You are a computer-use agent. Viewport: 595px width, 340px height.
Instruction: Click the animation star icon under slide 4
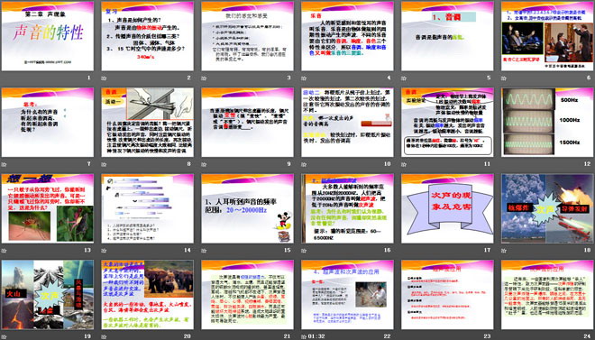(x=304, y=78)
